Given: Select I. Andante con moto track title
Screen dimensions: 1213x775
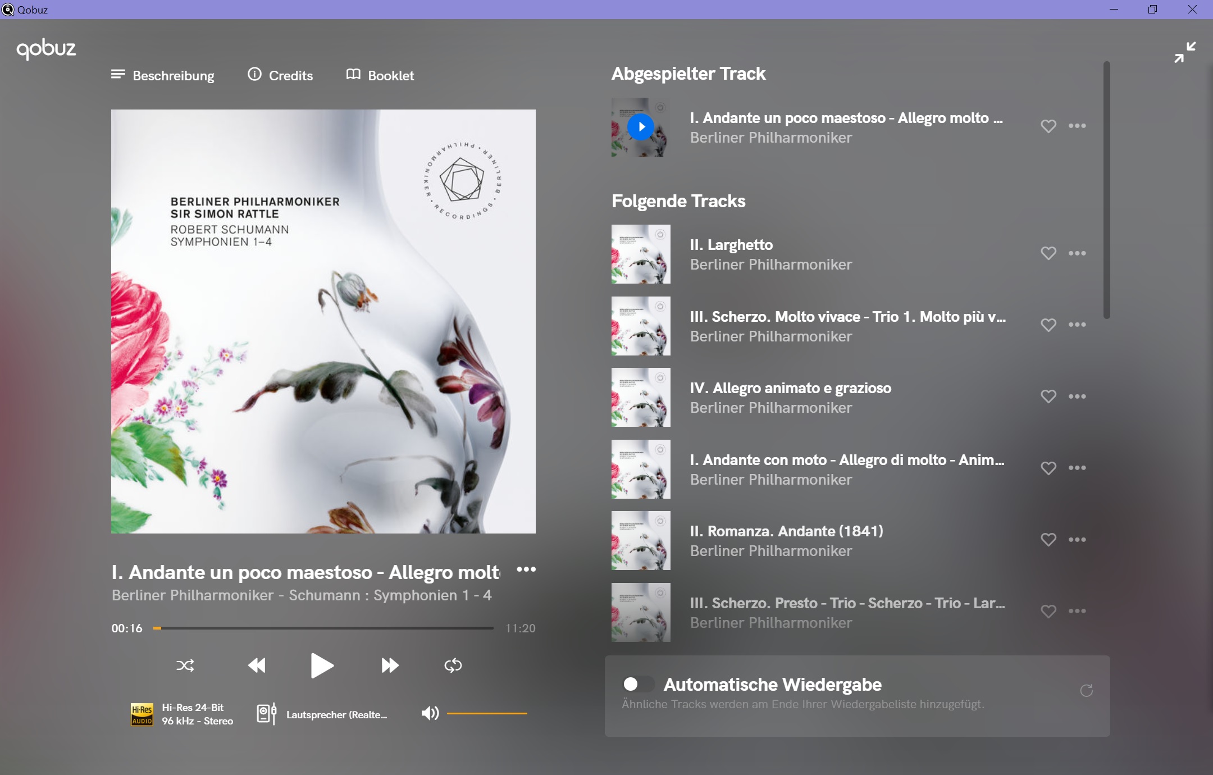Looking at the screenshot, I should [x=847, y=460].
